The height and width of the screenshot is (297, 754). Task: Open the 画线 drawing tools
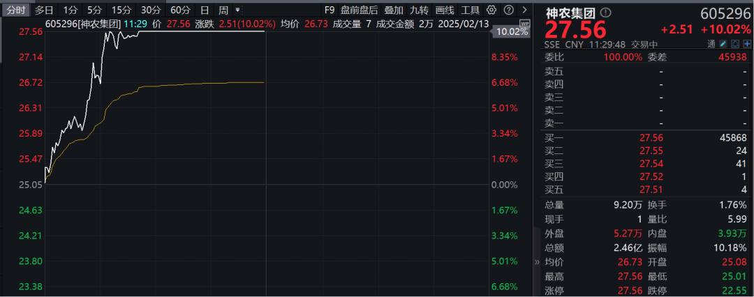(444, 10)
